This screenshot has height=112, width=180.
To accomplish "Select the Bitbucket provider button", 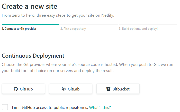I will pos(118,89).
